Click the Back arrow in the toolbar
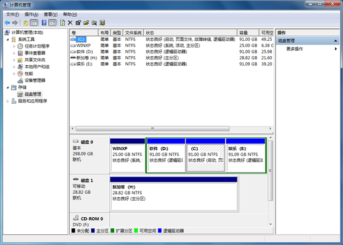This screenshot has height=245, width=343. (6, 23)
